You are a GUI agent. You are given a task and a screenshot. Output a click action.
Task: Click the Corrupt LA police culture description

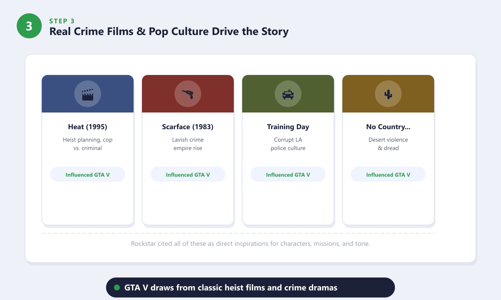288,144
